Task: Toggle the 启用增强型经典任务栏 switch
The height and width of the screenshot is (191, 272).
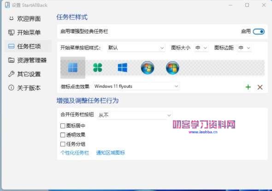Action: tap(259, 31)
